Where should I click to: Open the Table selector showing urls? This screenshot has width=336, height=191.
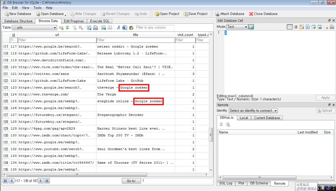tap(35, 28)
